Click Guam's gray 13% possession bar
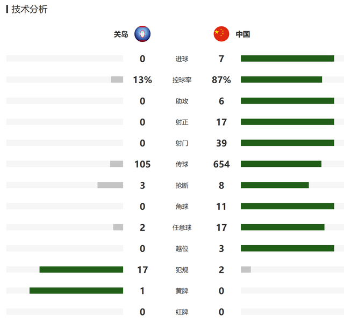 (117, 79)
